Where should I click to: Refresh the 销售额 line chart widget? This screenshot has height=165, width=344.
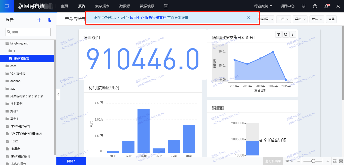285,34
